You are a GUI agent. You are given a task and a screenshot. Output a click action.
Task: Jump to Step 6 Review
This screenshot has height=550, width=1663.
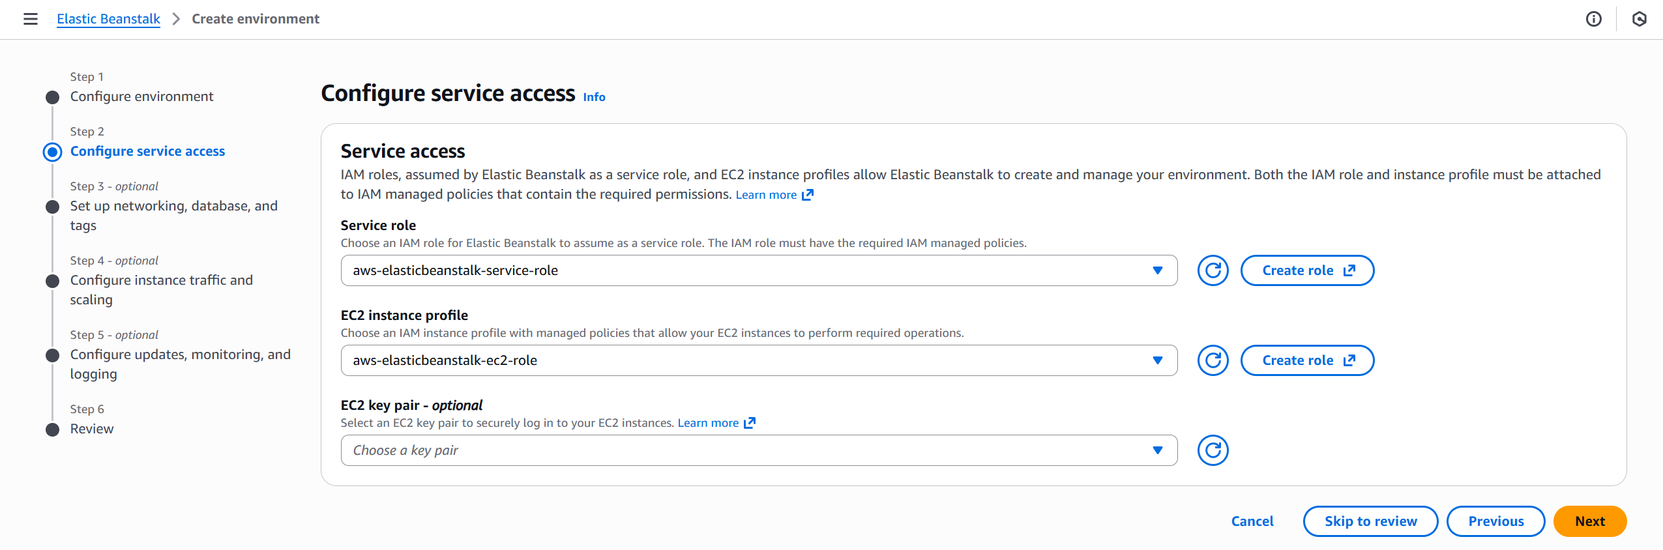click(92, 429)
